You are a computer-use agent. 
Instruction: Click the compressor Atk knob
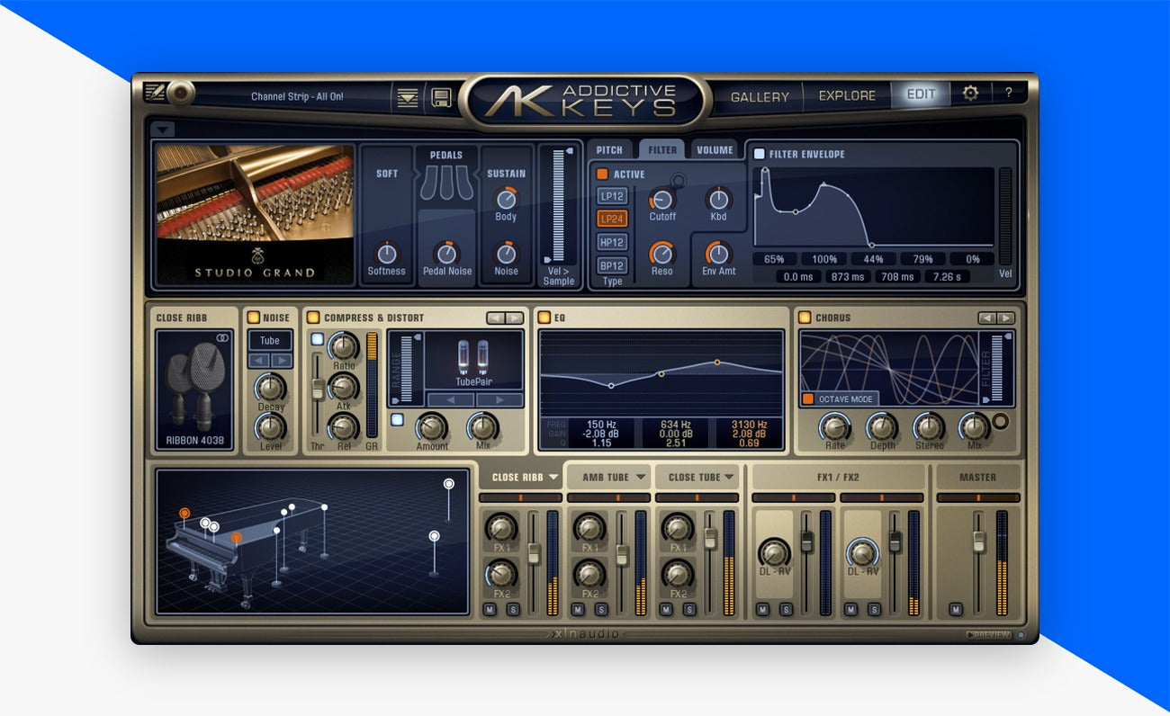[x=342, y=388]
